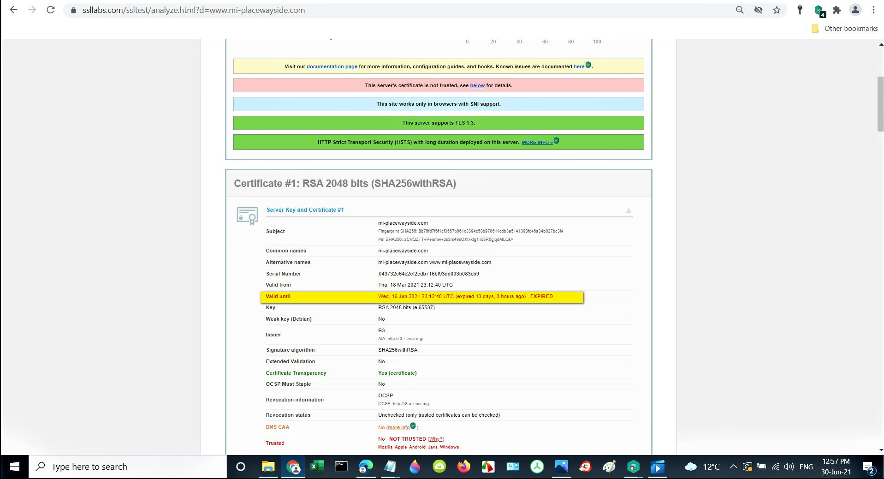Follow the 'below' link in the not-trusted warning

[477, 85]
